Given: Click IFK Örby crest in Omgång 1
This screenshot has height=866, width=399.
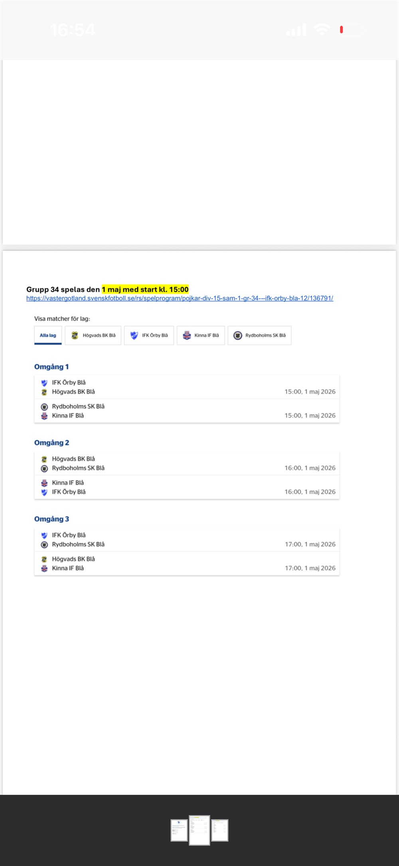Looking at the screenshot, I should pyautogui.click(x=44, y=383).
